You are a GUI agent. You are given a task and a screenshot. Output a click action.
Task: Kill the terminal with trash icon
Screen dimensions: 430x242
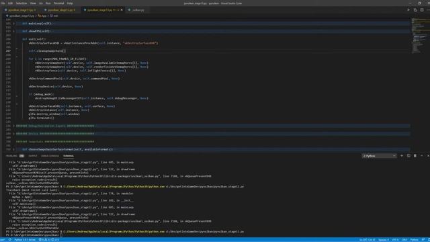pyautogui.click(x=415, y=156)
